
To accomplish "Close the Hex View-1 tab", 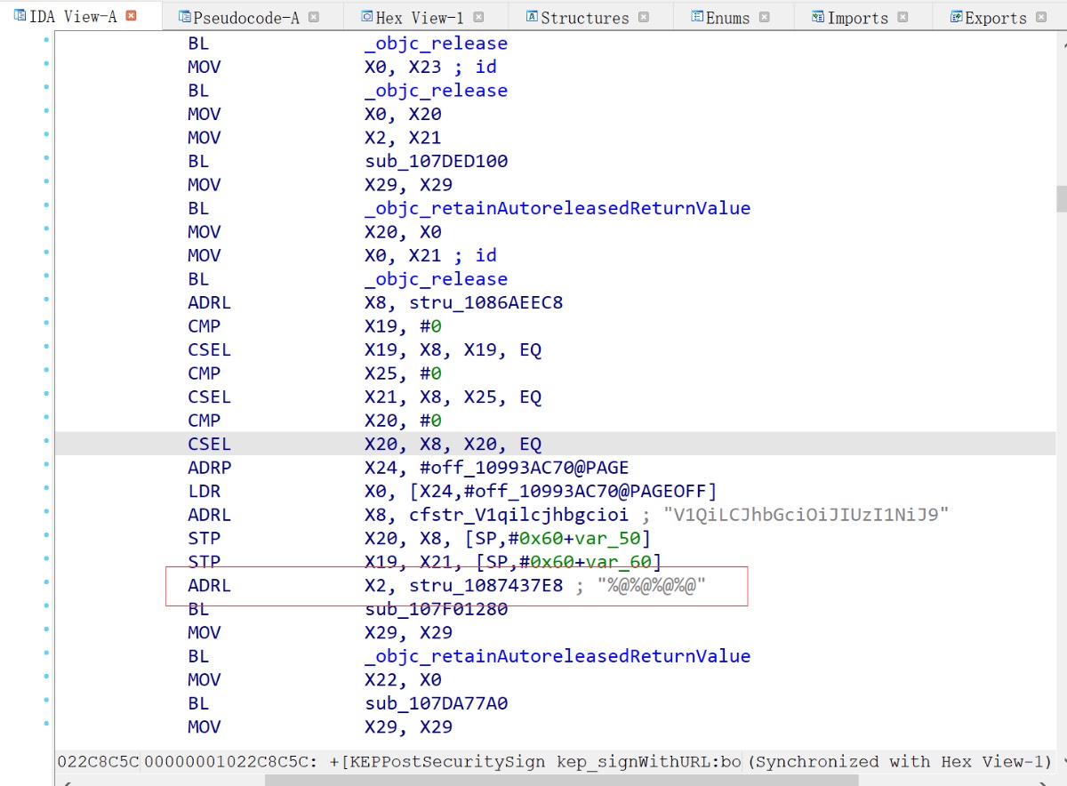I will [478, 17].
